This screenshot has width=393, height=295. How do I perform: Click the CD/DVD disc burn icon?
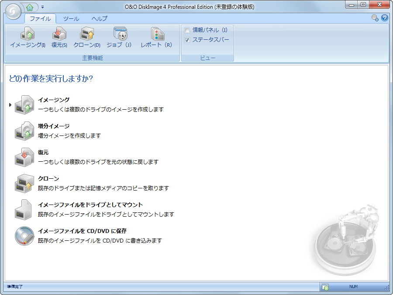pyautogui.click(x=24, y=236)
